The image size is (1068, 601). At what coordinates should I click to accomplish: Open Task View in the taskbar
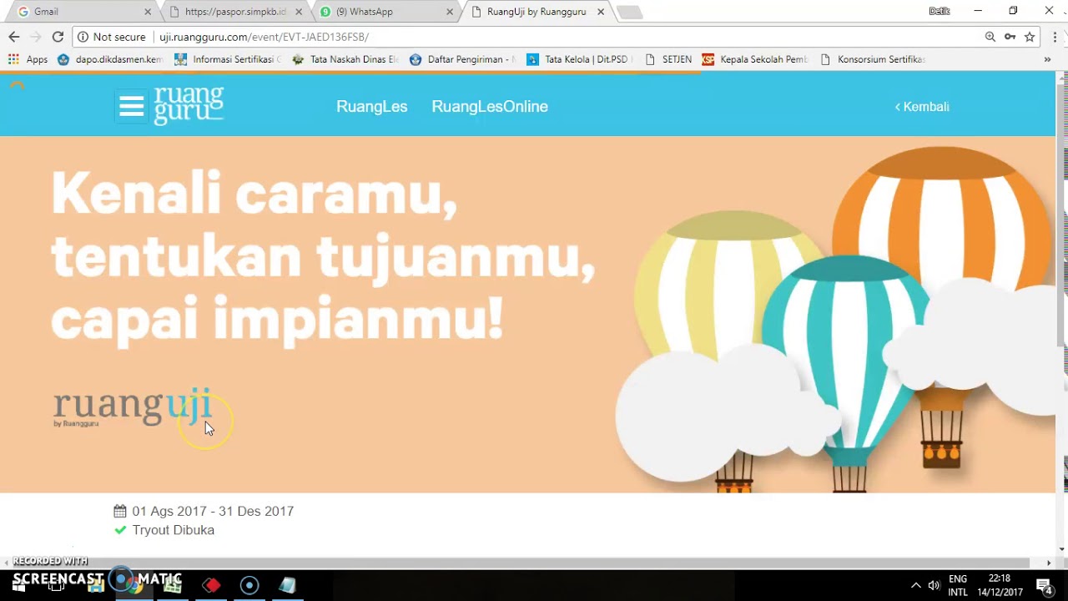pos(57,585)
